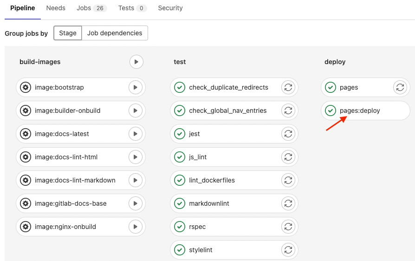Run the image:docs-lint-markdown job
415x261 pixels.
click(135, 180)
